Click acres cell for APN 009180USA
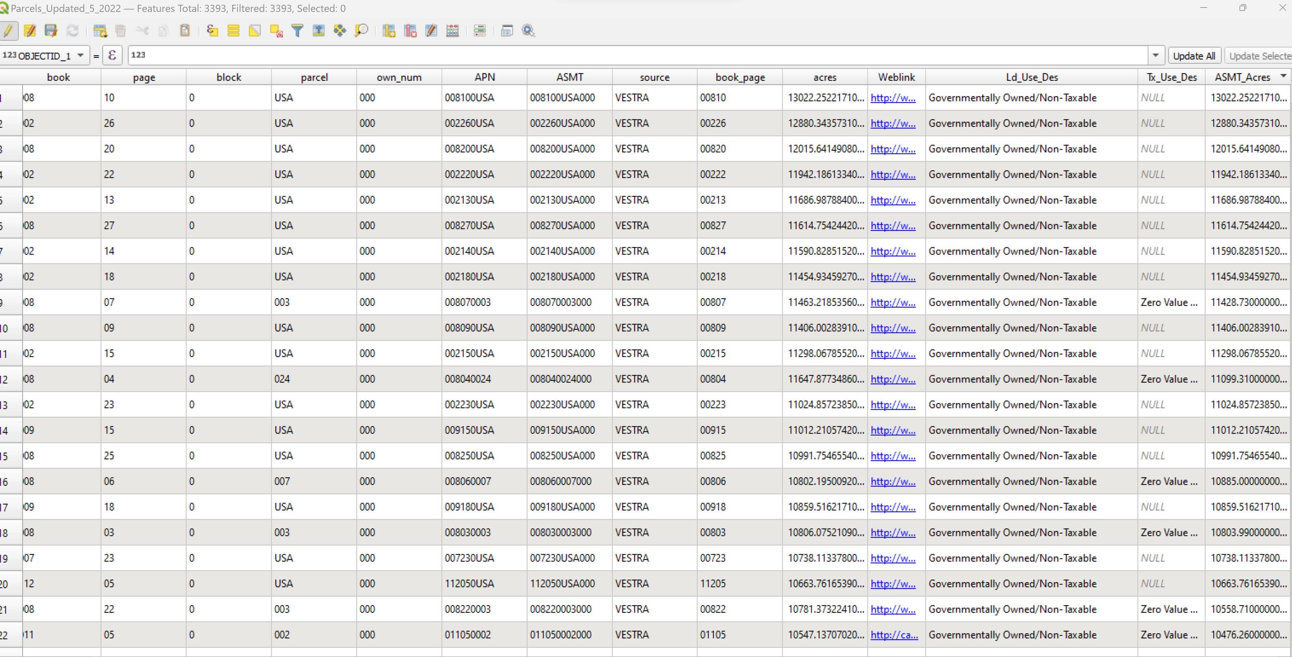This screenshot has width=1292, height=657. (825, 507)
